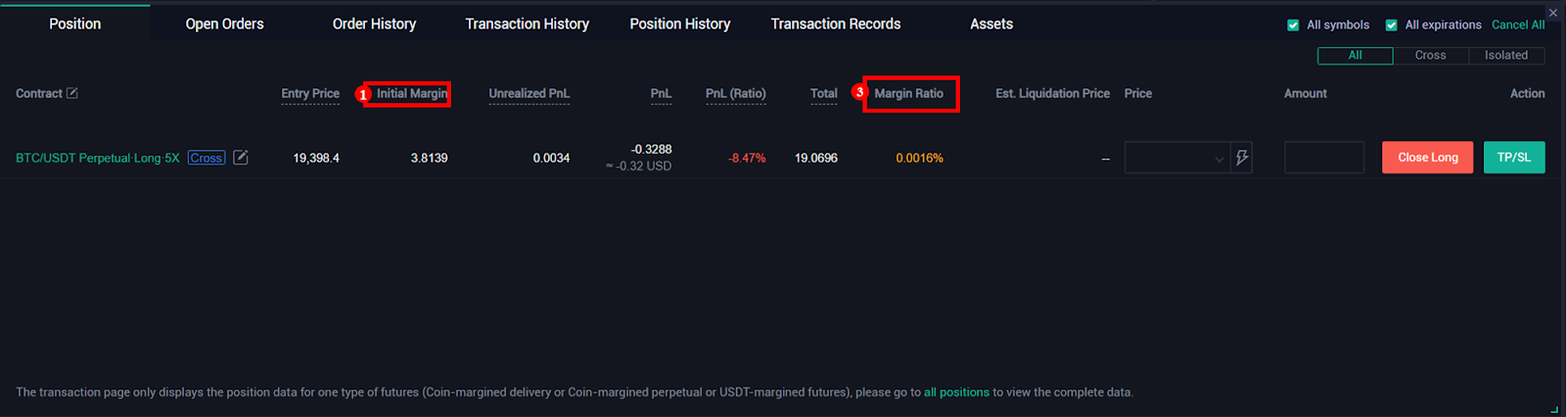1566x417 pixels.
Task: Click the Amount input field
Action: [1323, 158]
